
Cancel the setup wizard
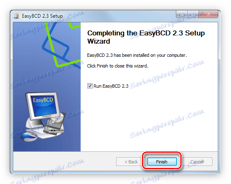(x=197, y=162)
